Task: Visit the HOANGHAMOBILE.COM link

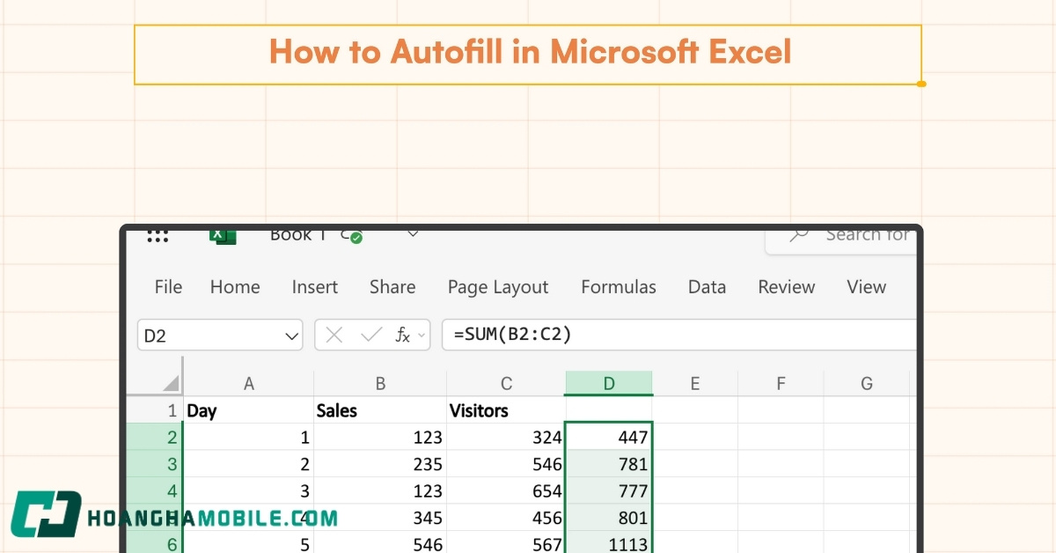Action: (x=211, y=520)
